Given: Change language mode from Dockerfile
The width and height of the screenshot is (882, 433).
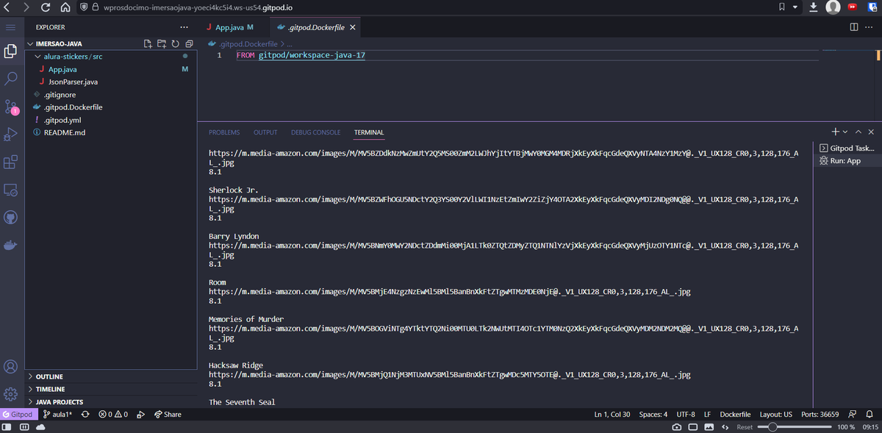Looking at the screenshot, I should pyautogui.click(x=735, y=415).
